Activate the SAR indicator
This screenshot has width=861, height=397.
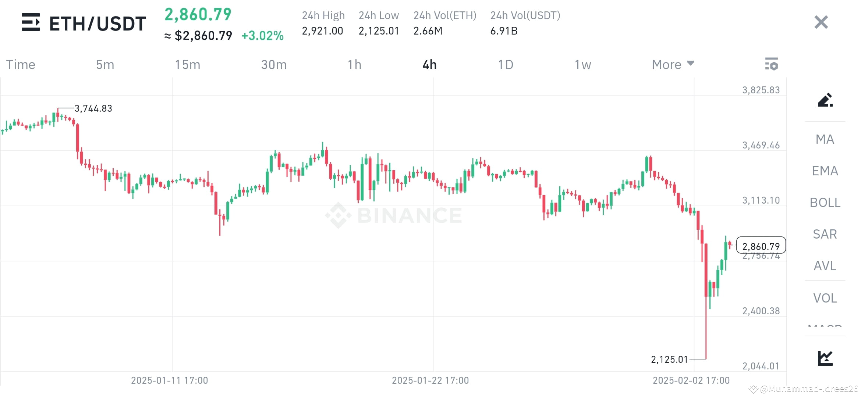pyautogui.click(x=824, y=234)
